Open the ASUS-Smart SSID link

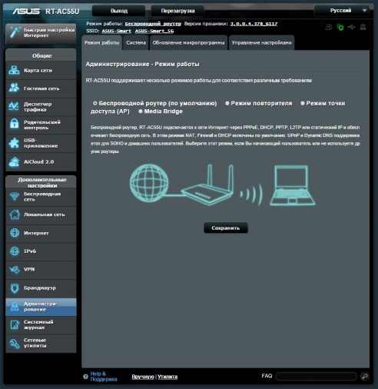point(116,31)
